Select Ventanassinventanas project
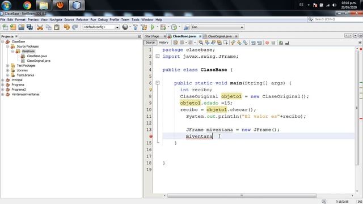Viewport: 363px width, 204px height. (x=26, y=95)
